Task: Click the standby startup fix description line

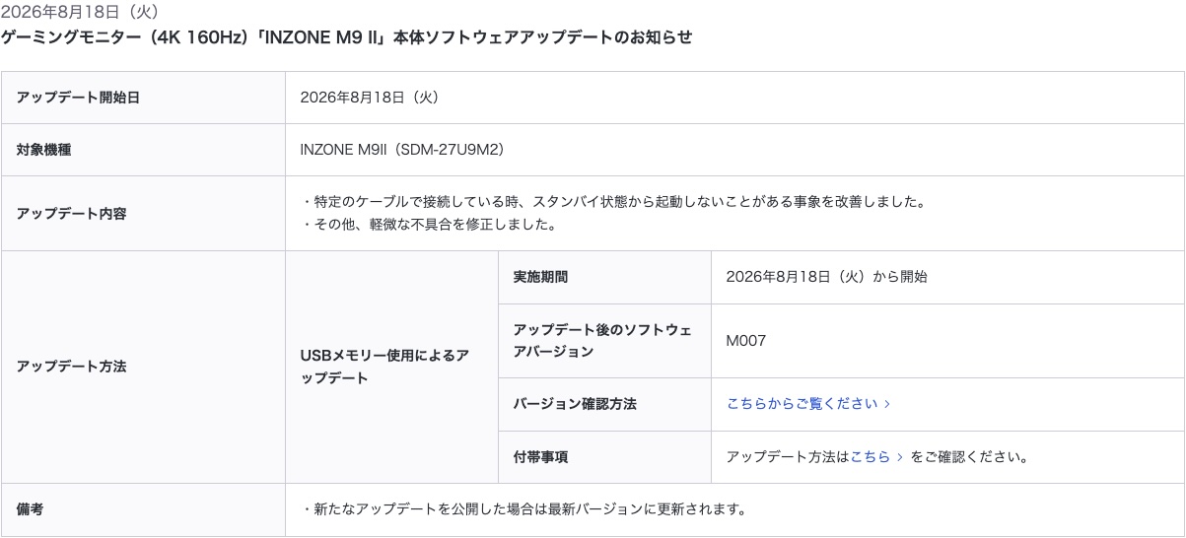Action: tap(614, 202)
